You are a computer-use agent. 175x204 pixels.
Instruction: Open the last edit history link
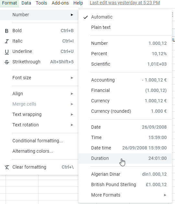coord(125,3)
